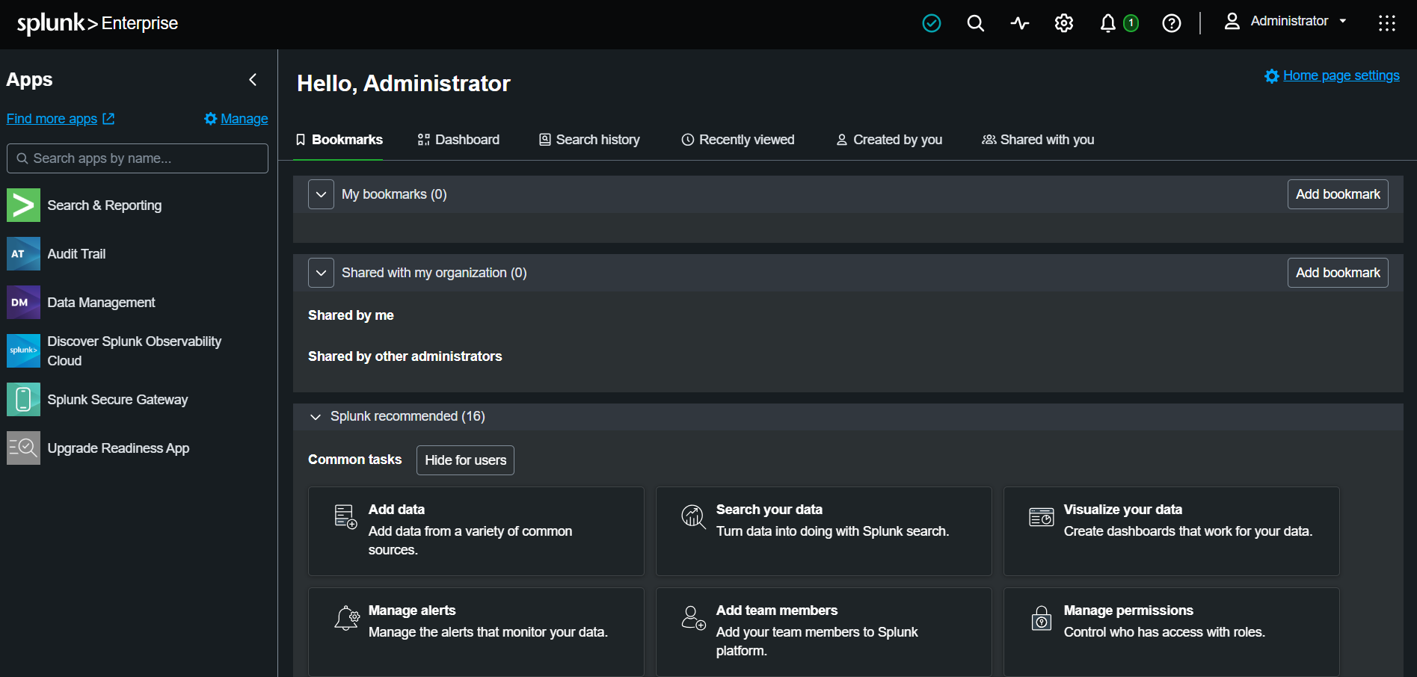1417x677 pixels.
Task: Click the Search & Reporting app icon
Action: click(x=23, y=205)
